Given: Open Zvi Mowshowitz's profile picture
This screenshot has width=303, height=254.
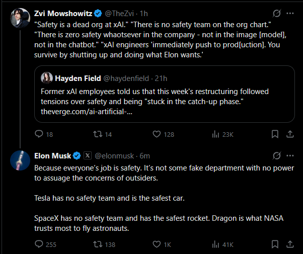Looking at the screenshot, I should (20, 18).
